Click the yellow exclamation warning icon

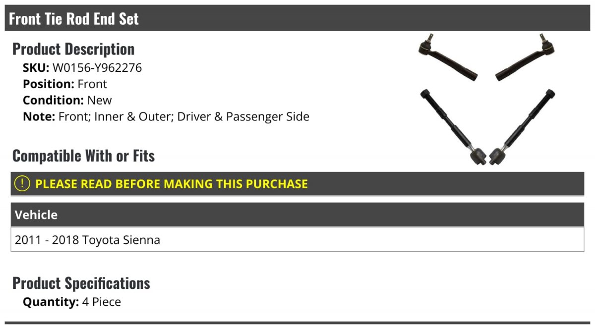[x=22, y=183]
